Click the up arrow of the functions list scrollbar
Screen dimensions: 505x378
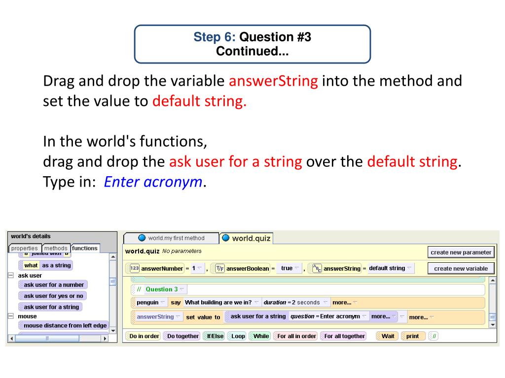click(x=113, y=257)
